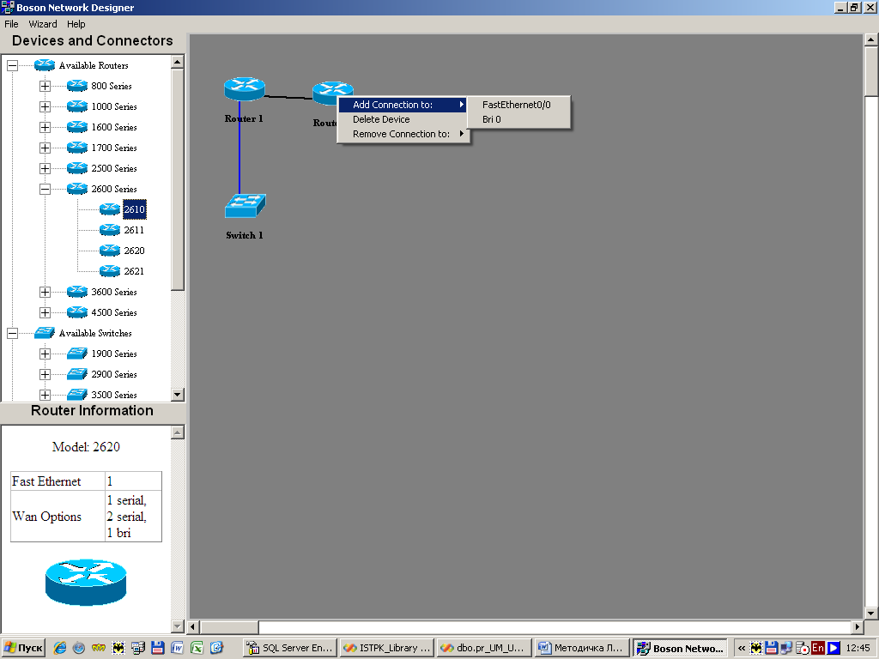Click the 800 Series router icon
The width and height of the screenshot is (879, 659).
[x=77, y=86]
